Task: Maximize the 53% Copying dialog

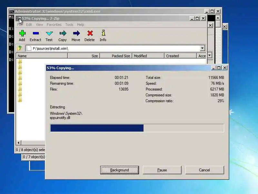Action: click(219, 68)
